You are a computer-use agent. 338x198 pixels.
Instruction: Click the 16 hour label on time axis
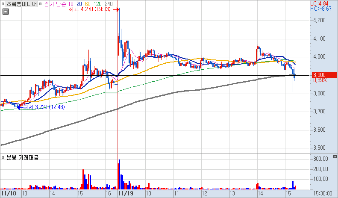(109, 193)
